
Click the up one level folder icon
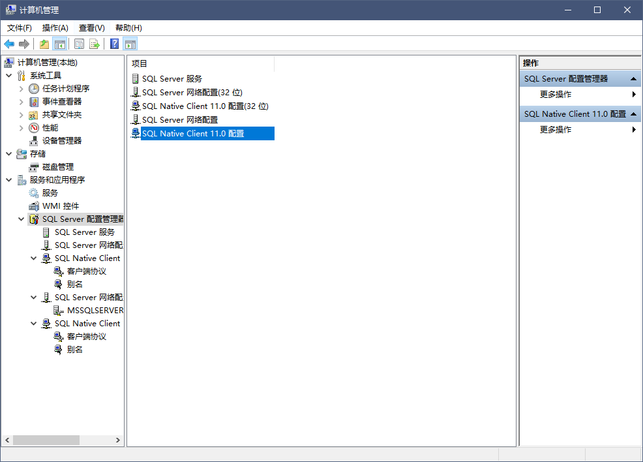(44, 44)
